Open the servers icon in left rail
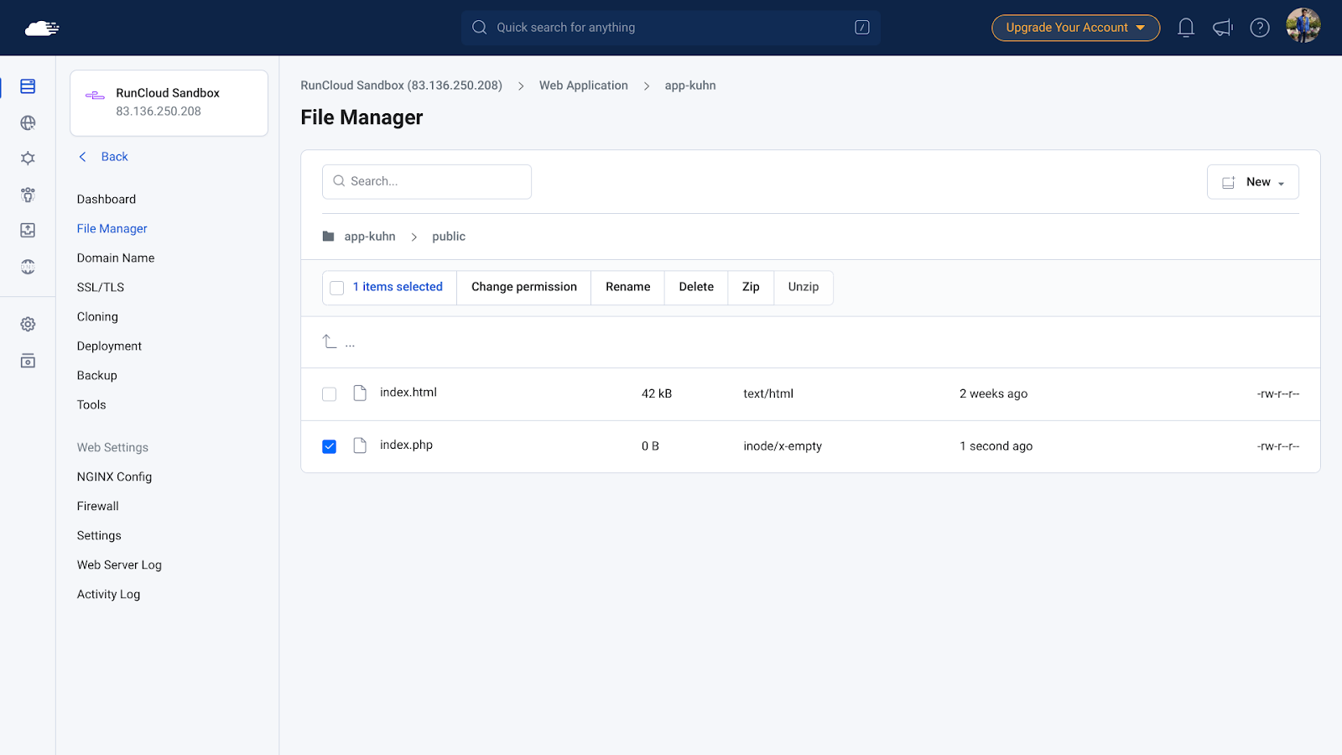 (x=28, y=86)
